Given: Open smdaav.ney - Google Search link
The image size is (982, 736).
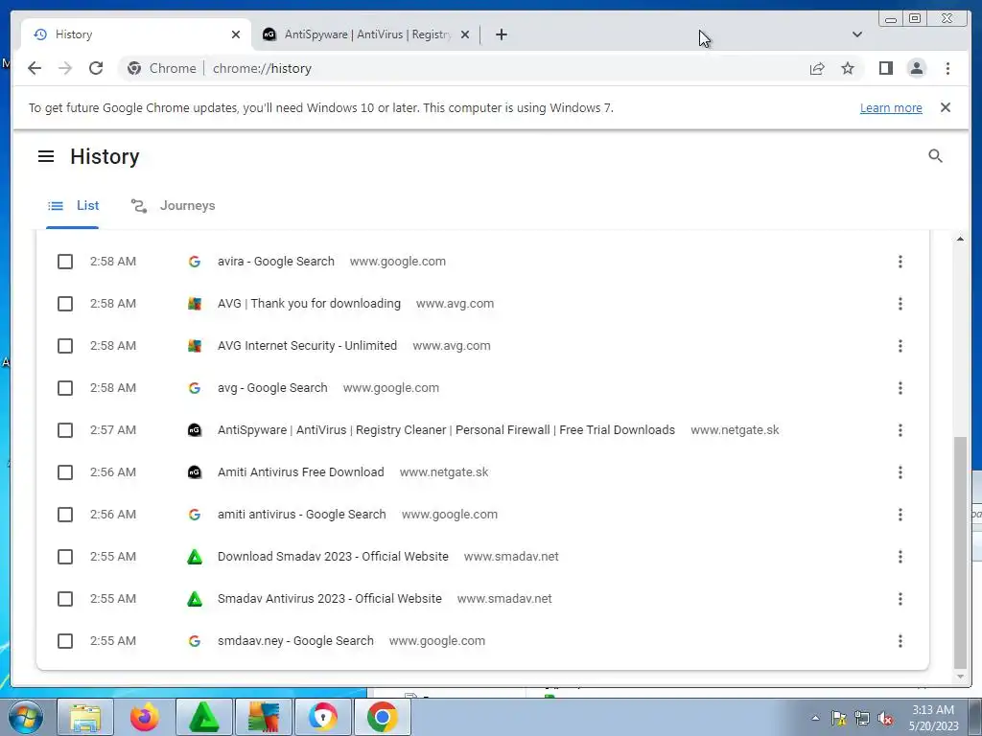Looking at the screenshot, I should 295,641.
